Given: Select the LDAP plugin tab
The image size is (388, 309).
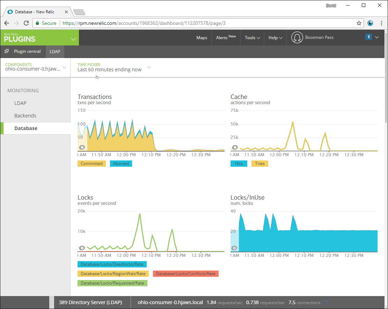Looking at the screenshot, I should coord(55,51).
